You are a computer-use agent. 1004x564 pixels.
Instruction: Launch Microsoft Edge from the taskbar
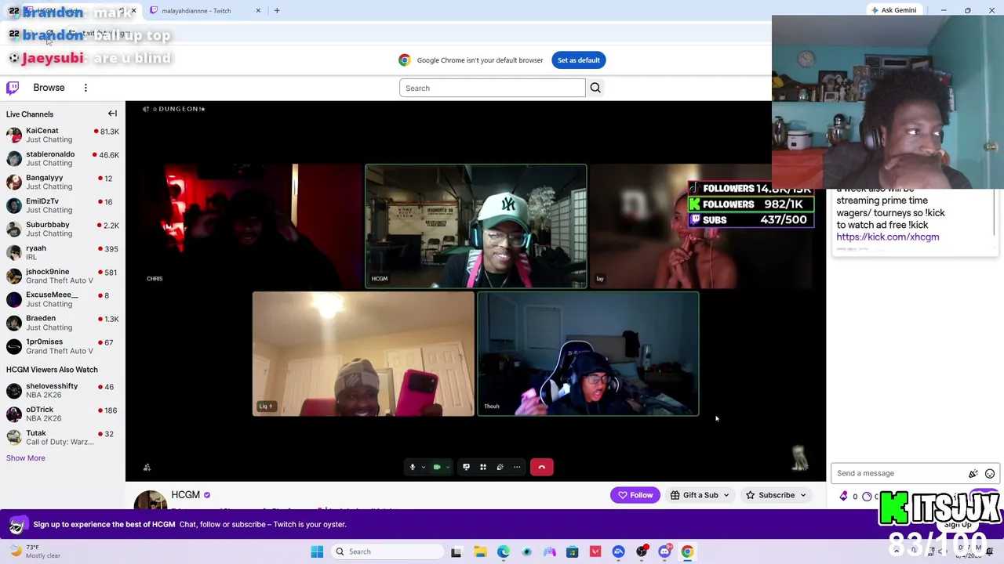click(504, 551)
